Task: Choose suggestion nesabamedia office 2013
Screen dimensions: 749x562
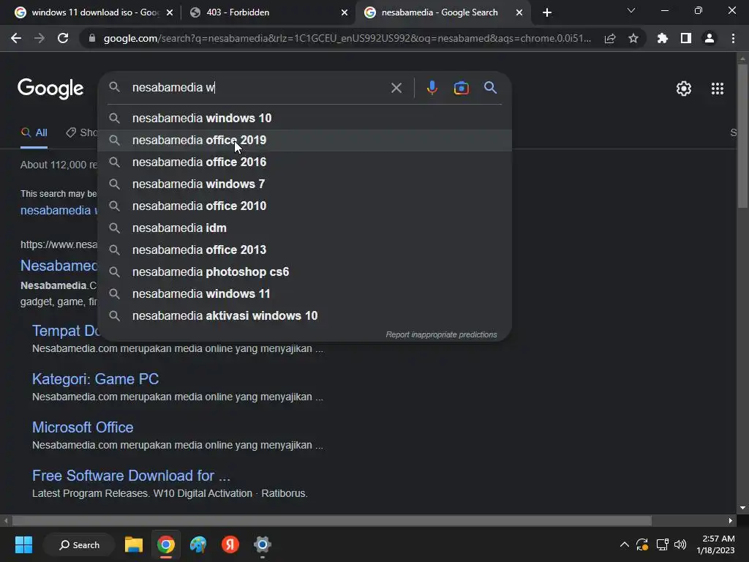Action: [305, 250]
